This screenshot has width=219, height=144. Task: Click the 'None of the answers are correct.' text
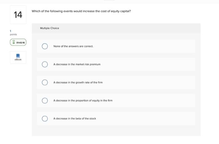(x=73, y=46)
